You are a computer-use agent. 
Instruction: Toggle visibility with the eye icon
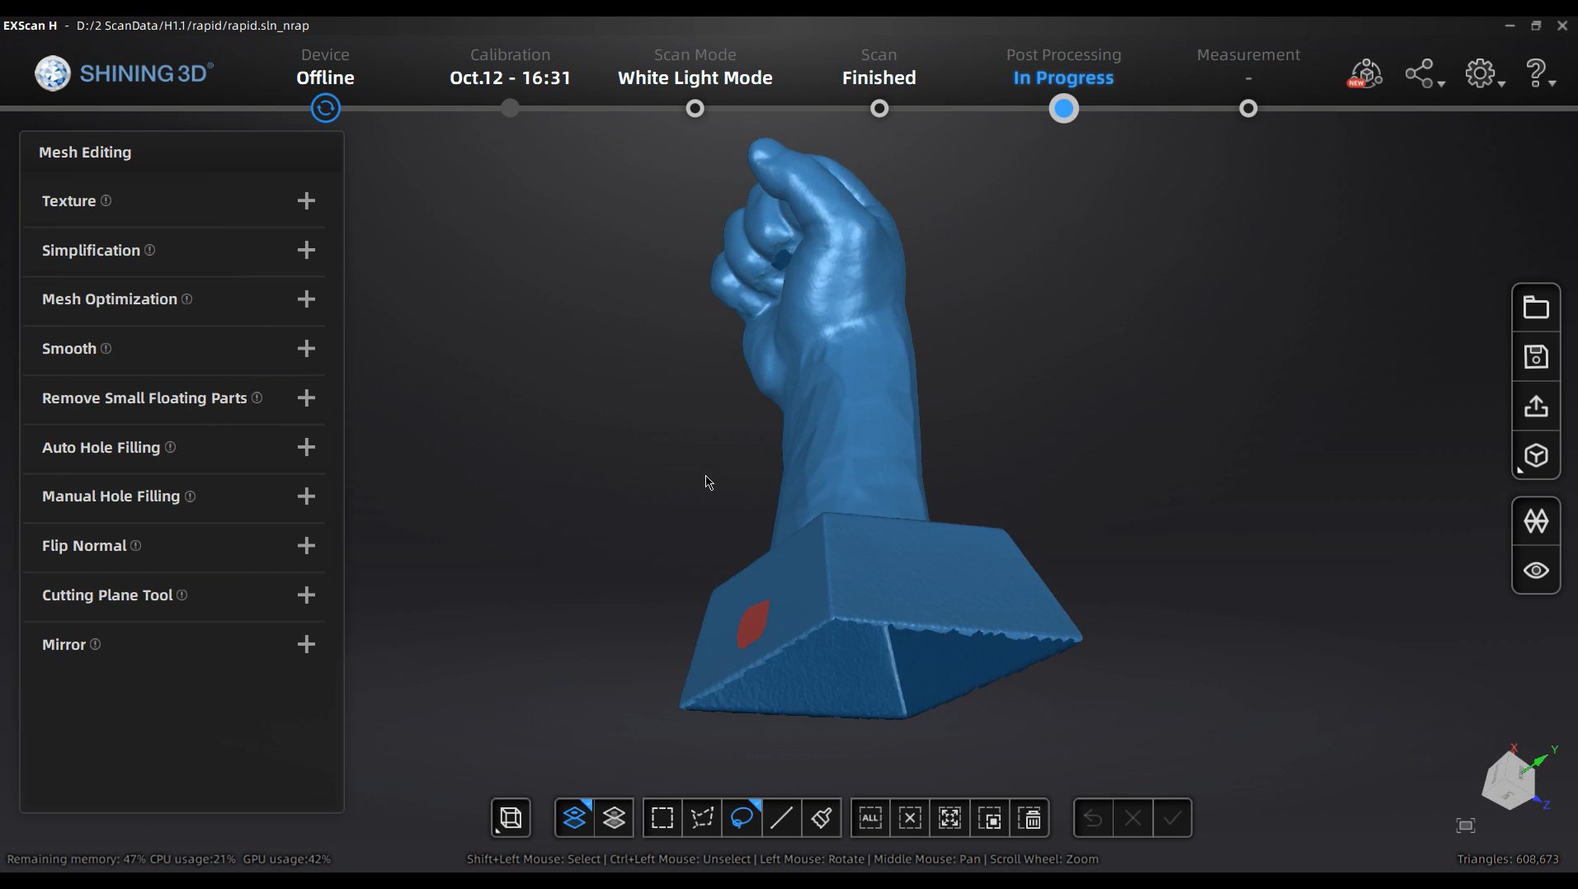(1536, 571)
